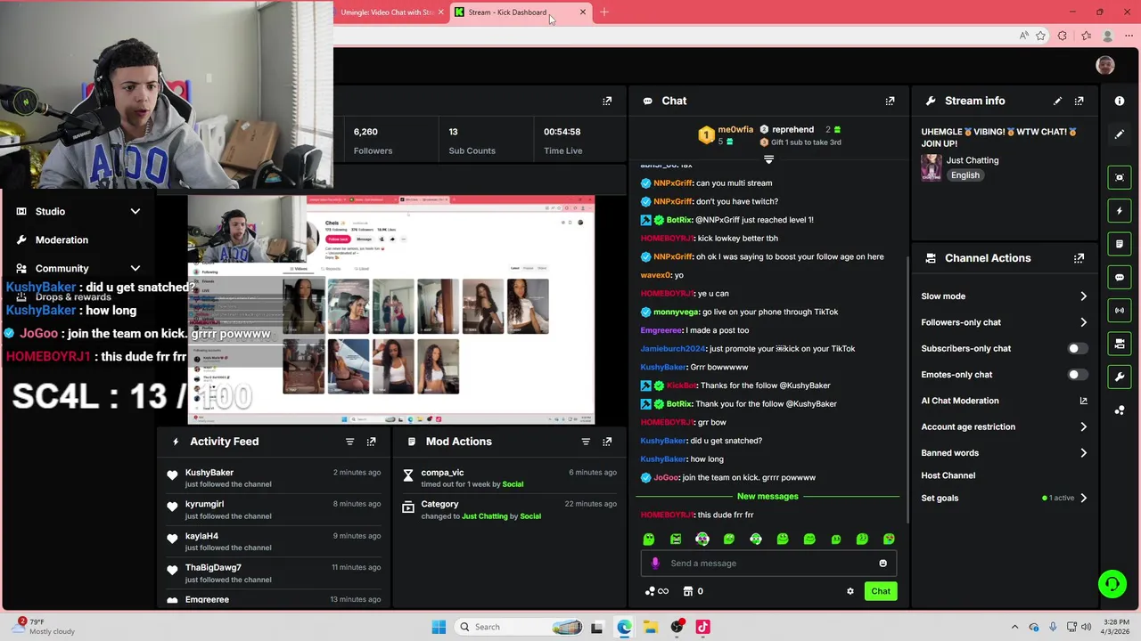Click the pencil edit icon in right sidebar
Viewport: 1141px width, 641px height.
point(1120,134)
